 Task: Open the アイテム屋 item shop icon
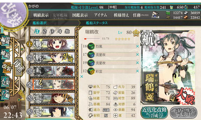[155, 15]
